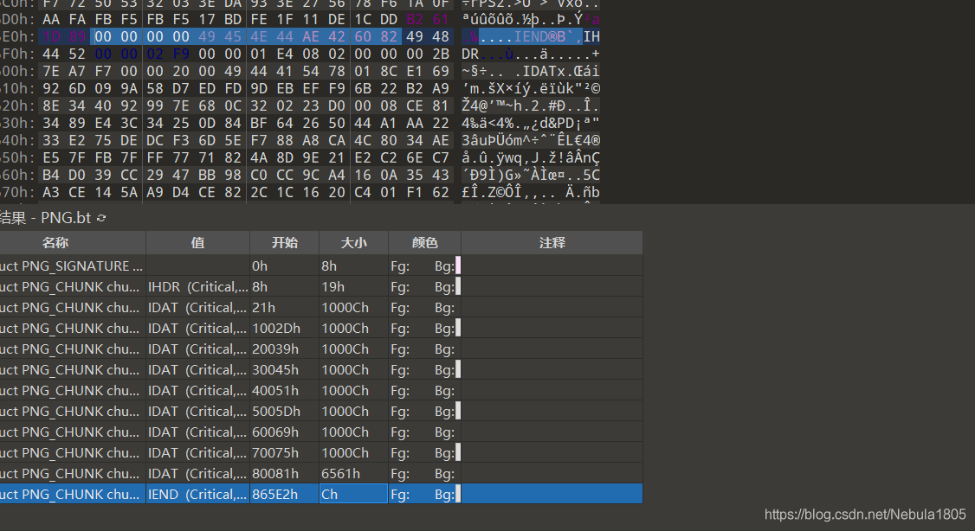The width and height of the screenshot is (975, 531).
Task: Click the 'Ch' size cell of IEND row
Action: 353,495
